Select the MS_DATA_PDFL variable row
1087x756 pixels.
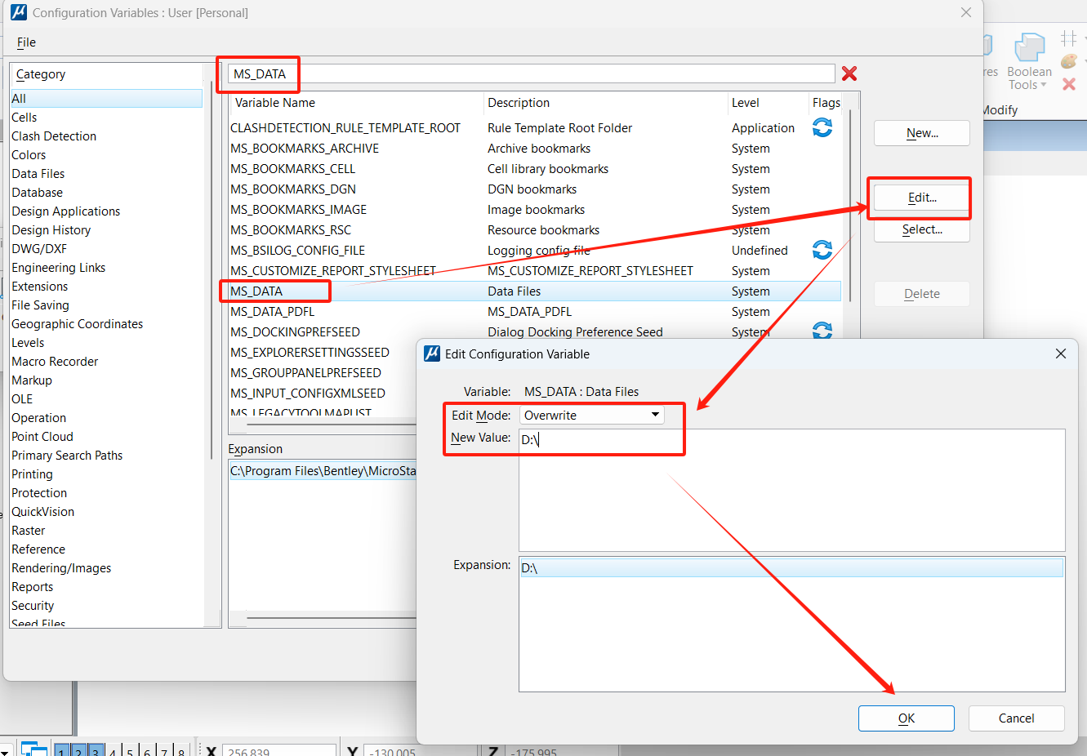pos(535,311)
